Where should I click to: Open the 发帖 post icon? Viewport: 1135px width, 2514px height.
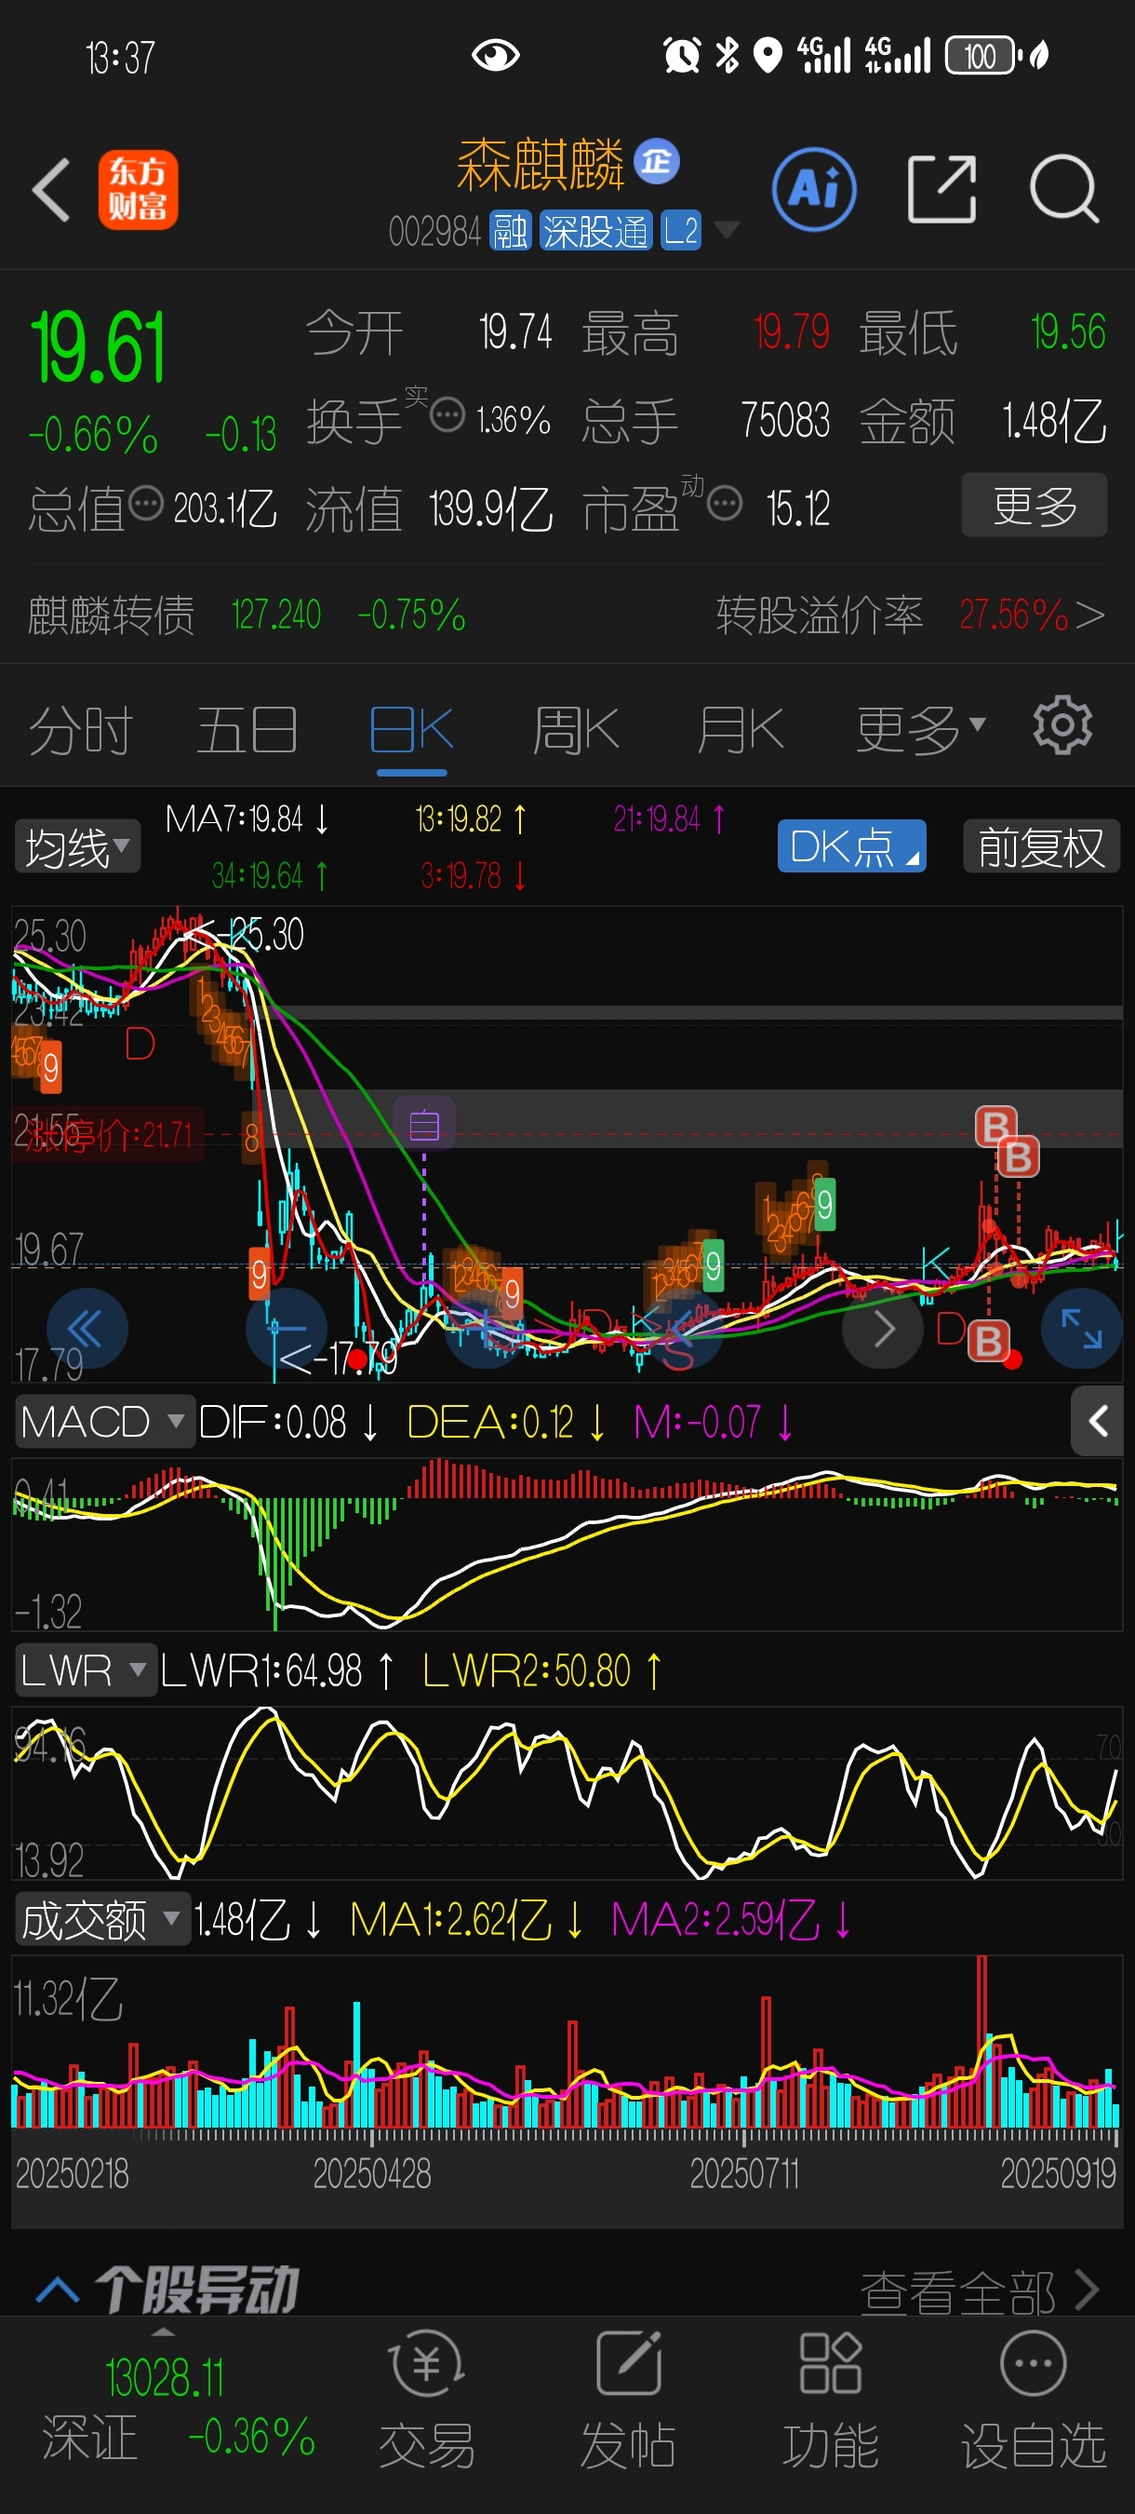point(628,2399)
